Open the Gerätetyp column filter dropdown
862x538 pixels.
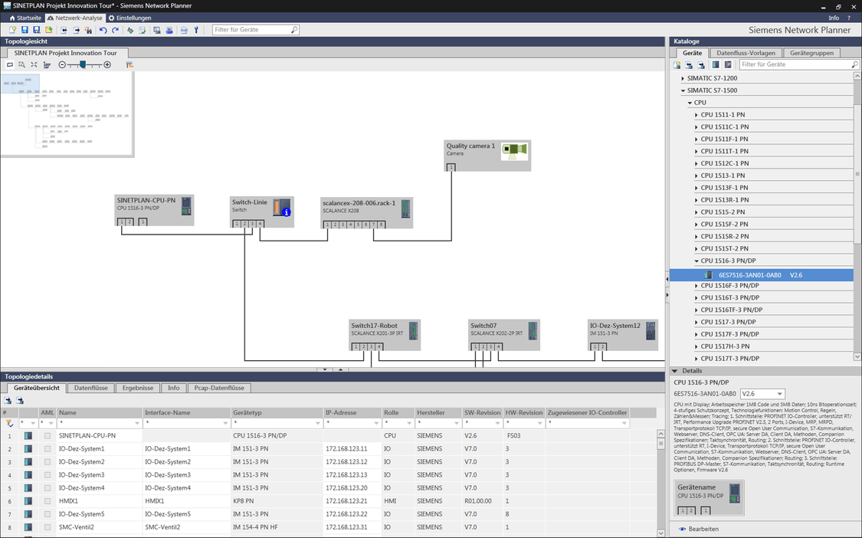click(x=317, y=424)
